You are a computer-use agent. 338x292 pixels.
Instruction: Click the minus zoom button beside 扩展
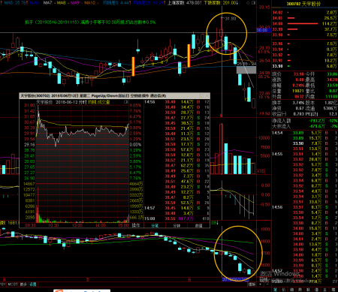point(267,284)
